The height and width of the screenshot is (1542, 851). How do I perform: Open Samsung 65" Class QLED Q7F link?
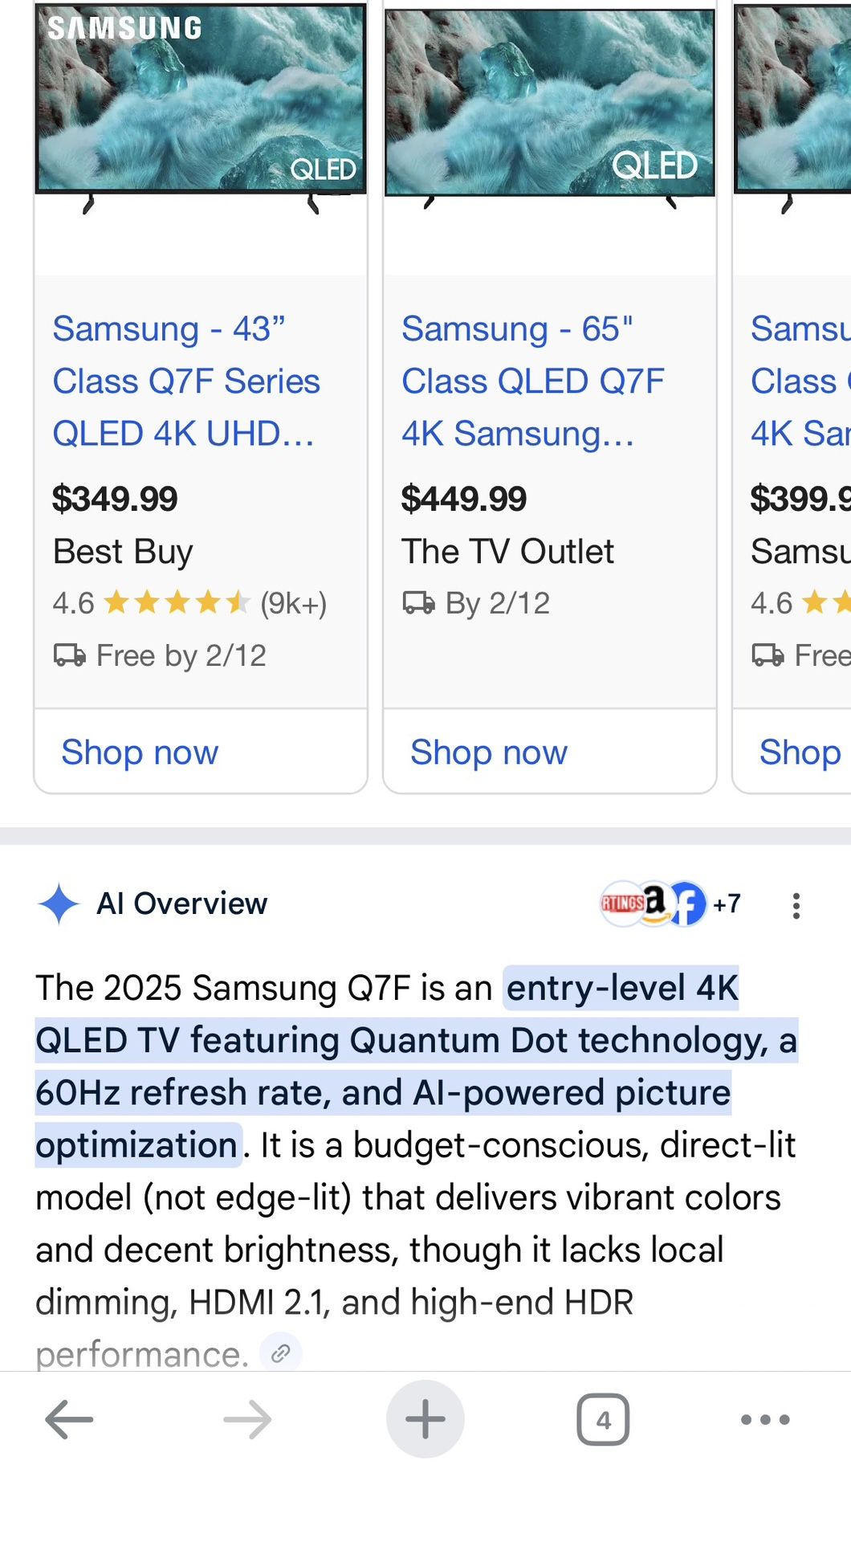point(532,381)
